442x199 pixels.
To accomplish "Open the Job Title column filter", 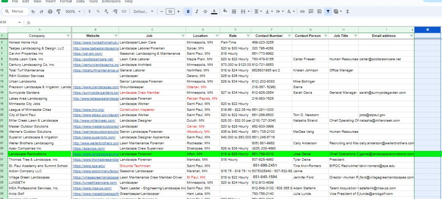I will pyautogui.click(x=355, y=36).
